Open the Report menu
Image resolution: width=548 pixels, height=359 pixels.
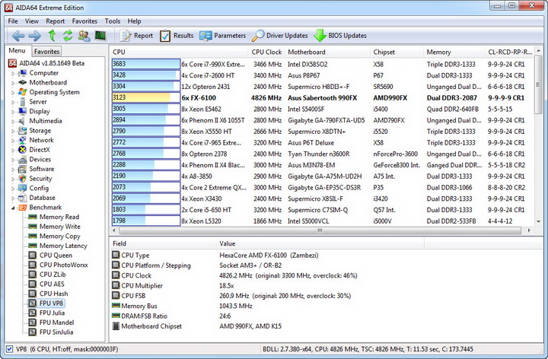pos(56,21)
